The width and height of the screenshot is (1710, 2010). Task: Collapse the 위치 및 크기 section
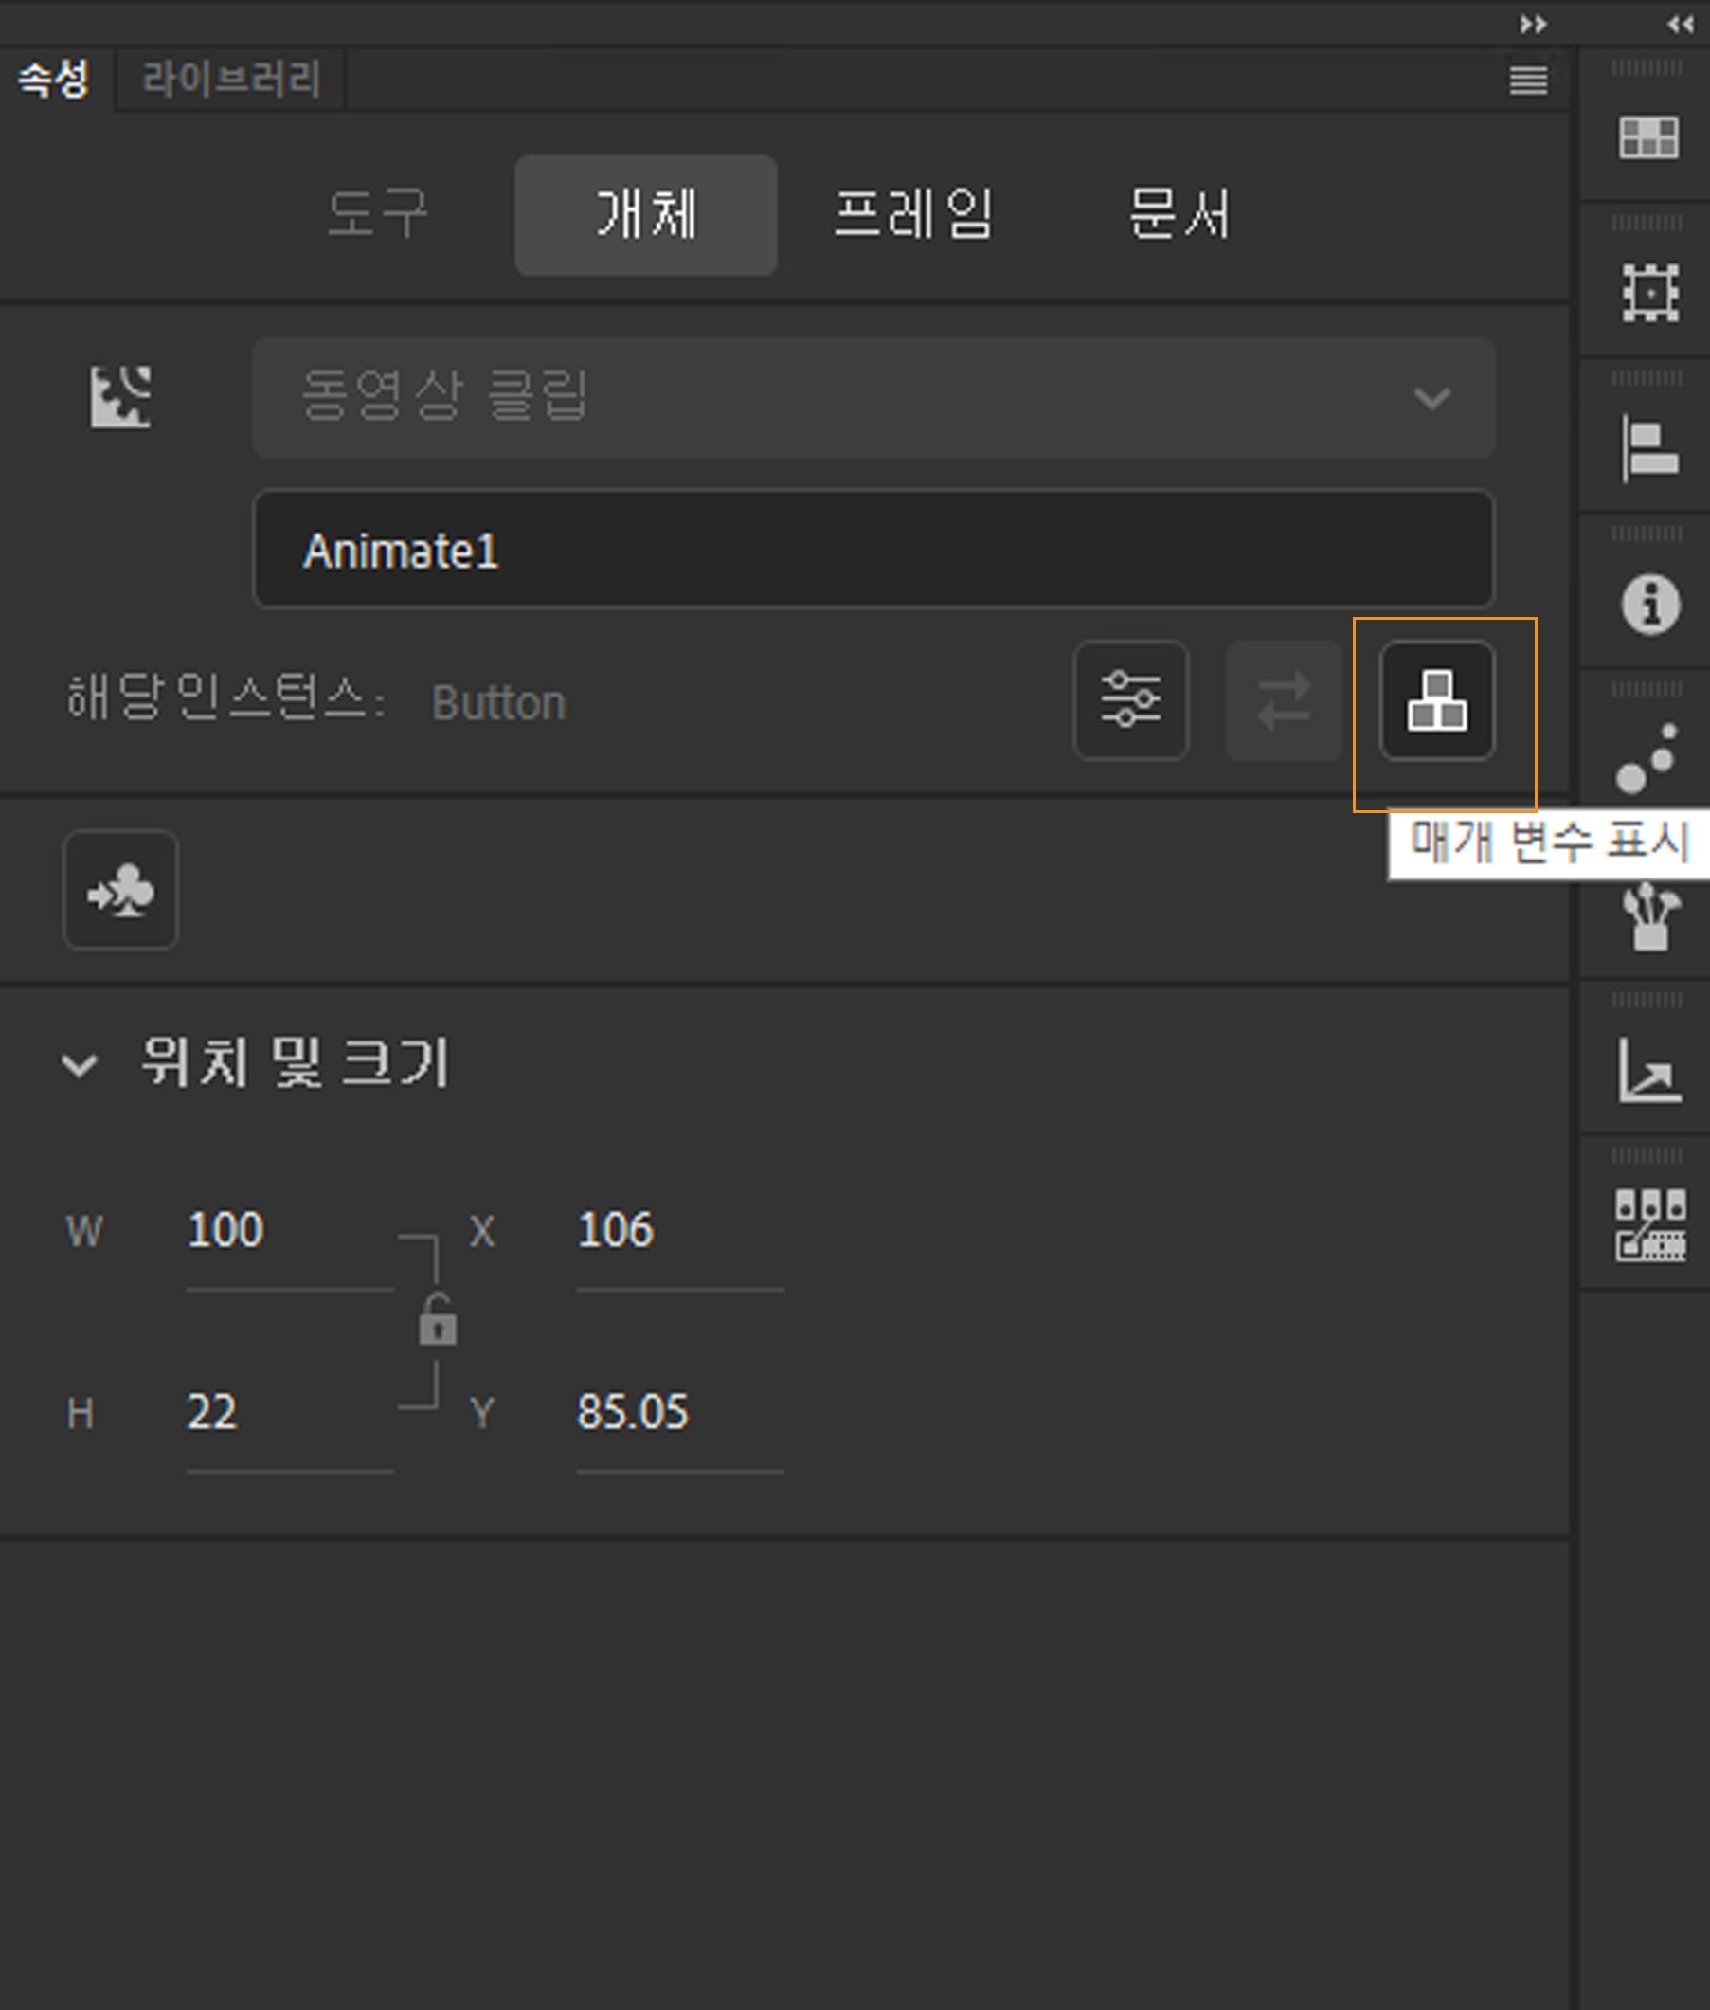pyautogui.click(x=81, y=1064)
